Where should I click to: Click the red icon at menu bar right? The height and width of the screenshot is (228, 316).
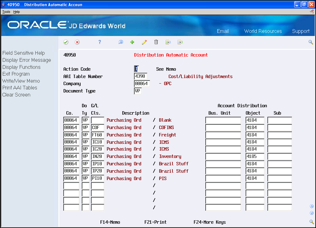coord(312,12)
